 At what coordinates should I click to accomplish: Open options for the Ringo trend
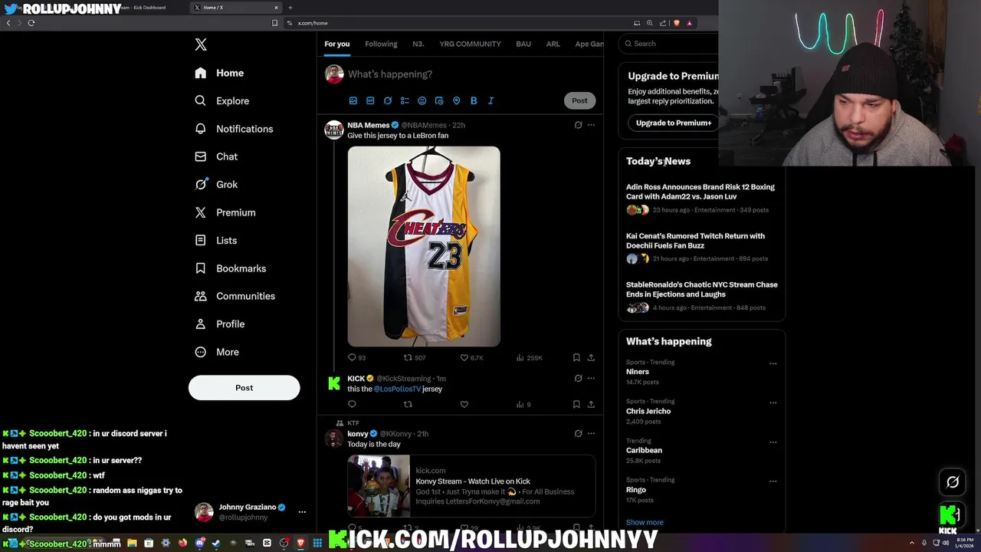773,481
